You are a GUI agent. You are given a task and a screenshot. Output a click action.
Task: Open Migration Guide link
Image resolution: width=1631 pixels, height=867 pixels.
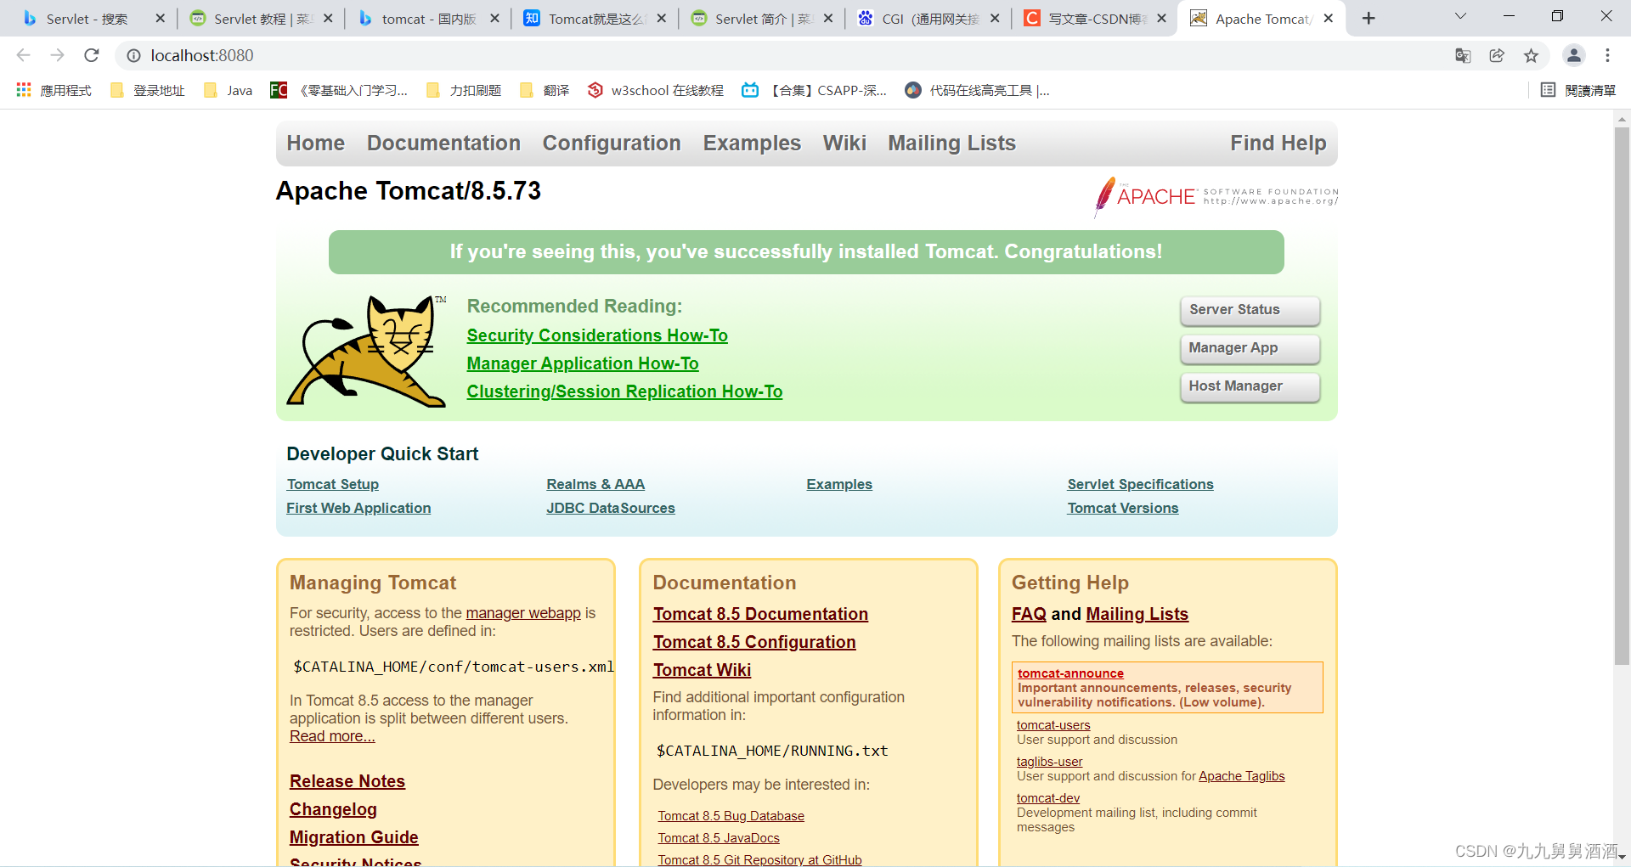tap(354, 837)
